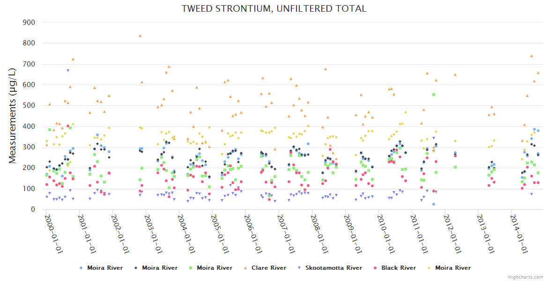Click the purple inverted triangle Skootamotta marker
This screenshot has height=281, width=548.
299,268
